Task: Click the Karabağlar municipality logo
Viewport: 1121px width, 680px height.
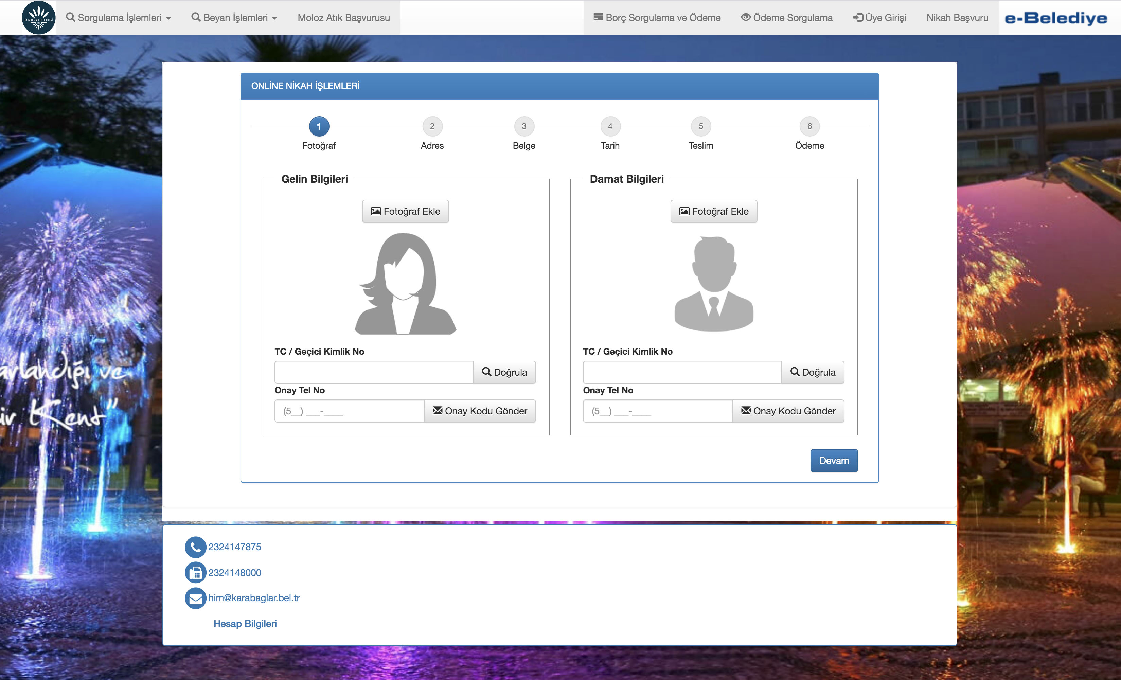Action: click(39, 18)
